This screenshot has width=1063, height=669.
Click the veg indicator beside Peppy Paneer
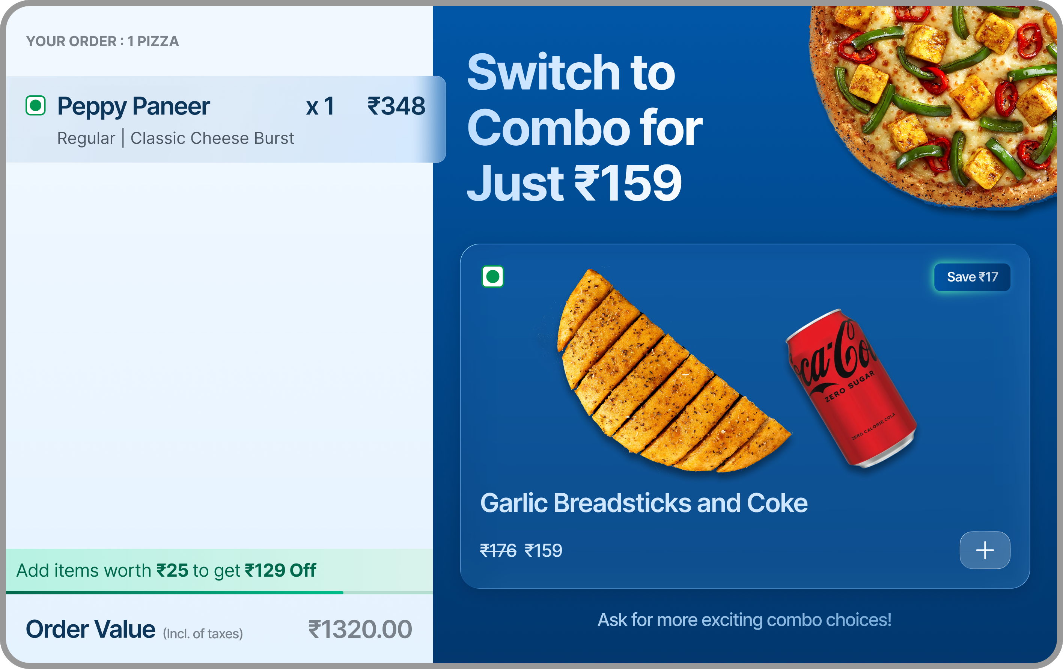pyautogui.click(x=36, y=105)
